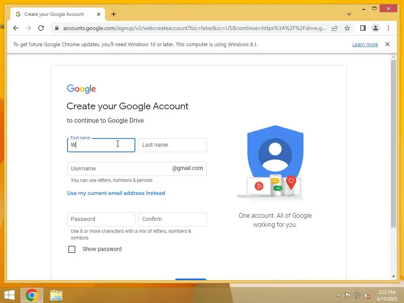Viewport: 404px width, 303px height.
Task: Reload the page with the refresh icon
Action: pos(41,28)
